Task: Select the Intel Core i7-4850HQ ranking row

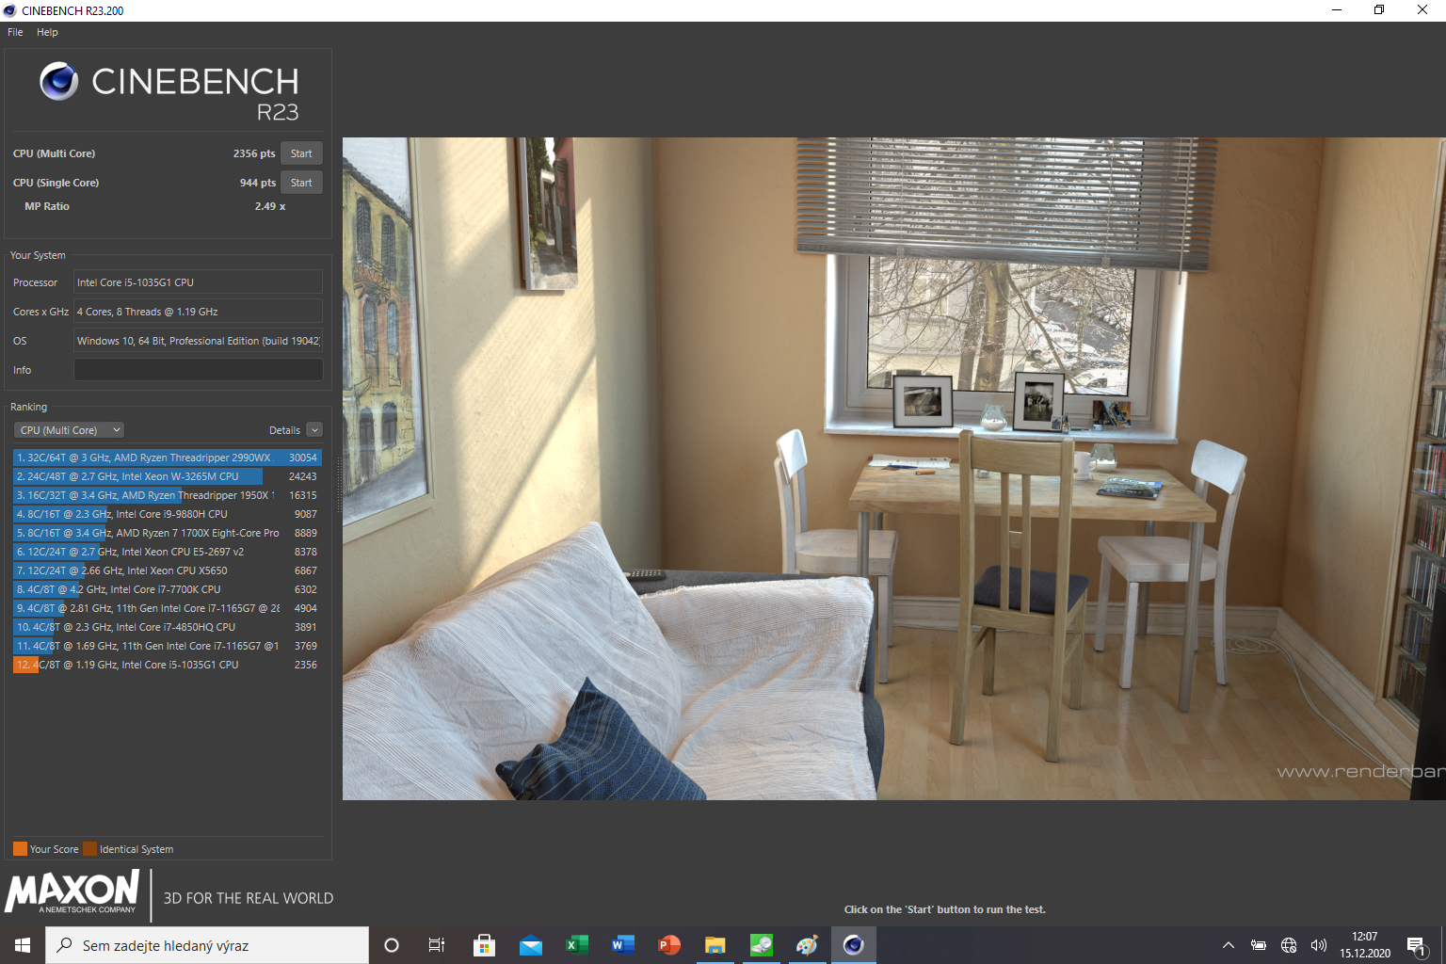Action: pyautogui.click(x=168, y=627)
